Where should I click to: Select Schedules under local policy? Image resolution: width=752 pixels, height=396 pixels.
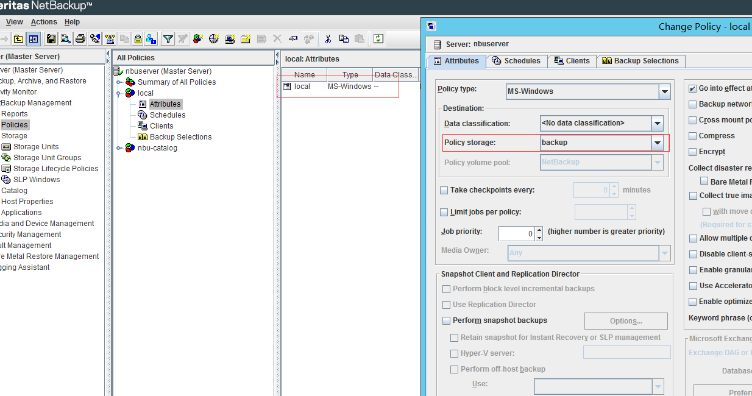click(168, 115)
